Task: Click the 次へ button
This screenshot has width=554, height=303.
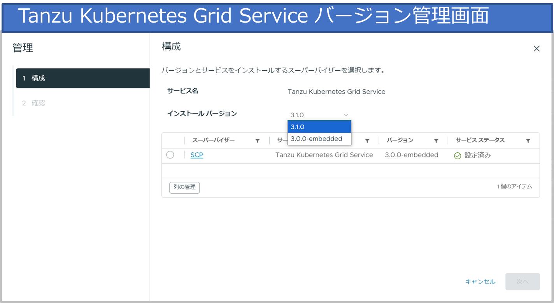Action: [522, 282]
